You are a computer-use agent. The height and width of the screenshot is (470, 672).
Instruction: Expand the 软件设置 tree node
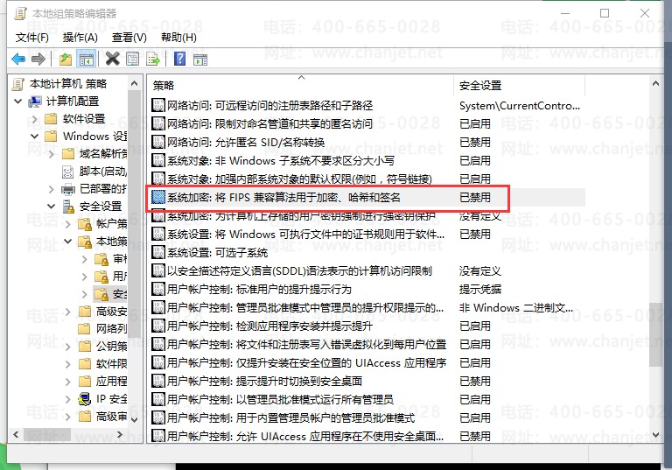(x=35, y=119)
